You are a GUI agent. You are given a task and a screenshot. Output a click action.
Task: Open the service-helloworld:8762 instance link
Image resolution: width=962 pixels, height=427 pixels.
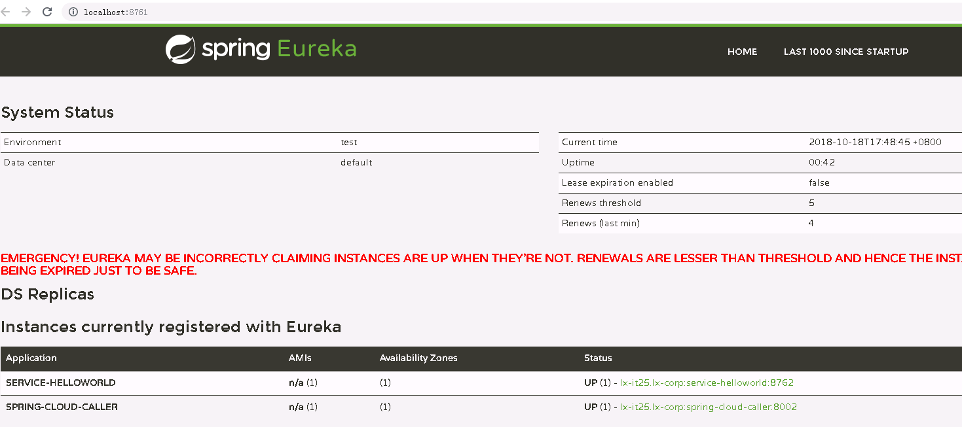coord(707,383)
